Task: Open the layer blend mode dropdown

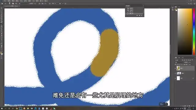Action: click(179, 62)
